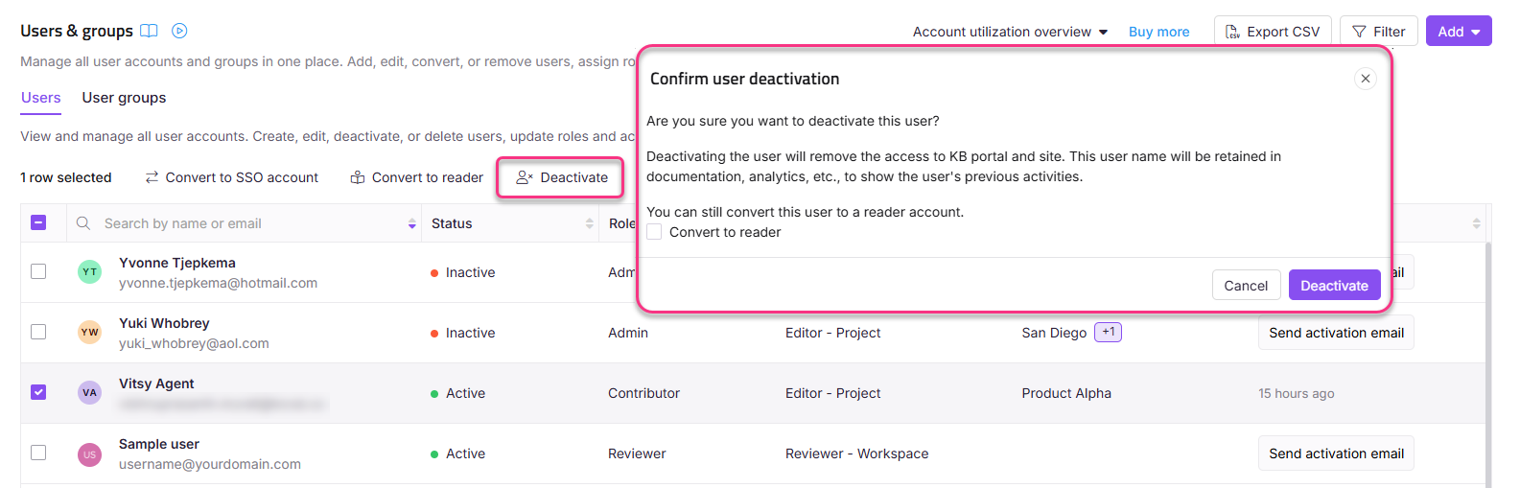Screen dimensions: 1520x488
Task: Close the Confirm user deactivation dialog
Action: (1366, 79)
